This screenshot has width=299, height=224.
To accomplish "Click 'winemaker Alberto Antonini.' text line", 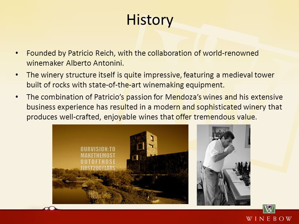I will tap(75, 63).
